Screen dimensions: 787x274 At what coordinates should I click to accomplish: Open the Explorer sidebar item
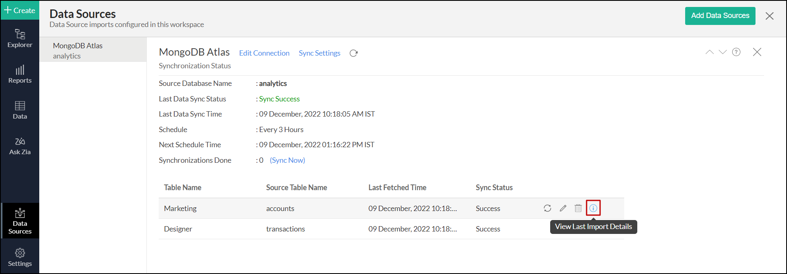coord(20,38)
